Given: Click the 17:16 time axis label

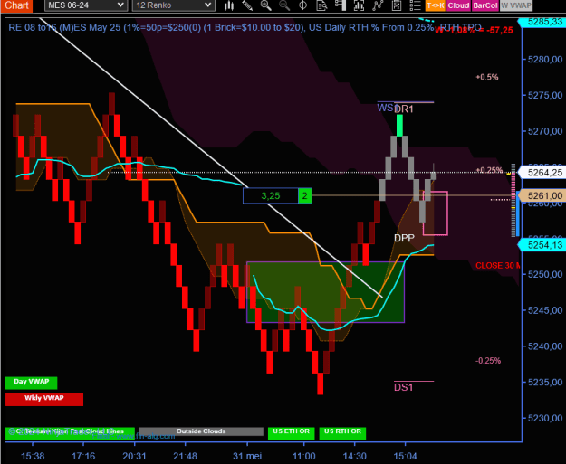Looking at the screenshot, I should pos(83,456).
